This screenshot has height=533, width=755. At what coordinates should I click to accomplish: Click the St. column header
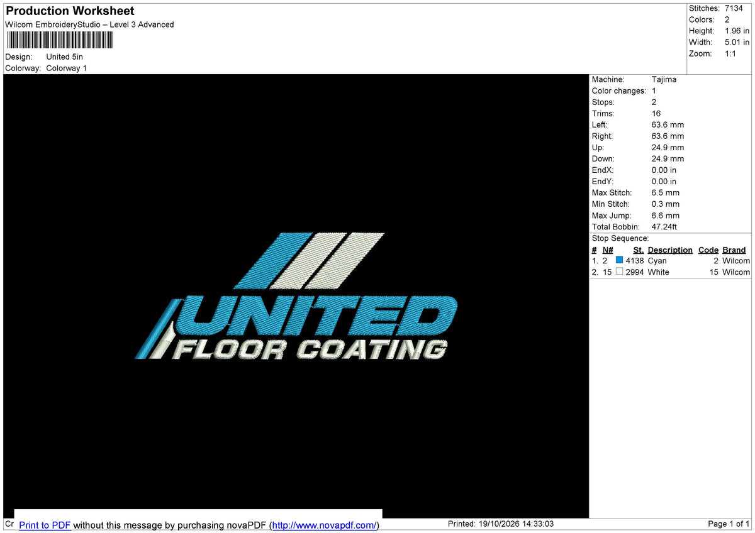tap(639, 250)
